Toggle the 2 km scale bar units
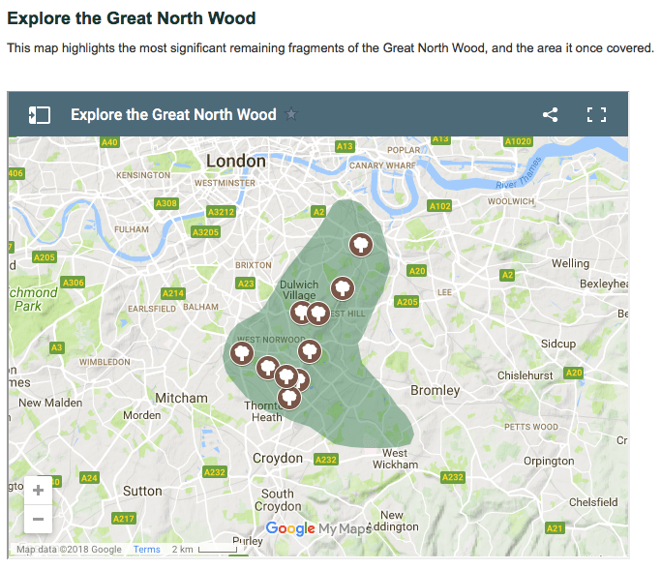This screenshot has width=661, height=570. tap(203, 550)
